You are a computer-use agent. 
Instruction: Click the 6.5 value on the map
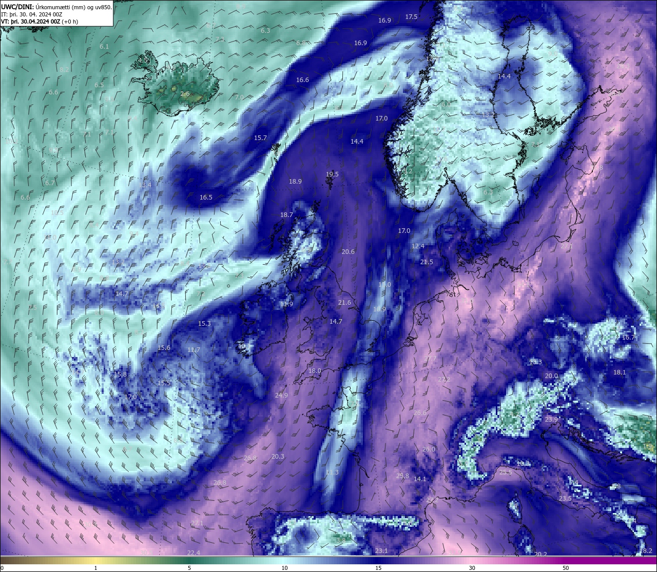pyautogui.click(x=99, y=85)
